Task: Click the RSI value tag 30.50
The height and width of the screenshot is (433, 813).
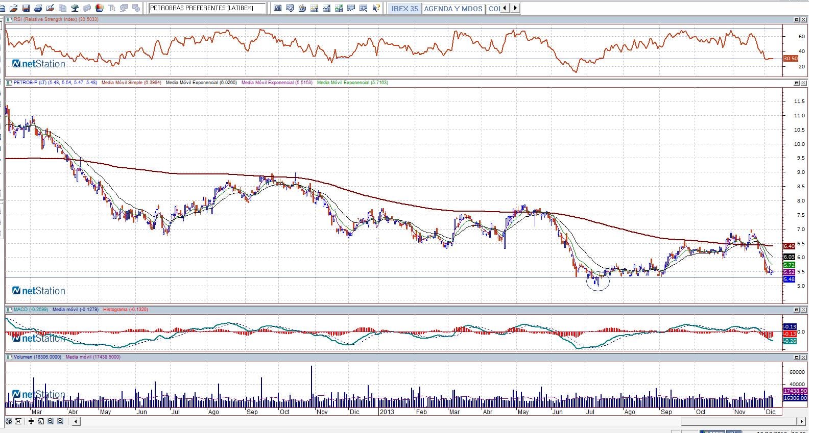Action: point(790,59)
